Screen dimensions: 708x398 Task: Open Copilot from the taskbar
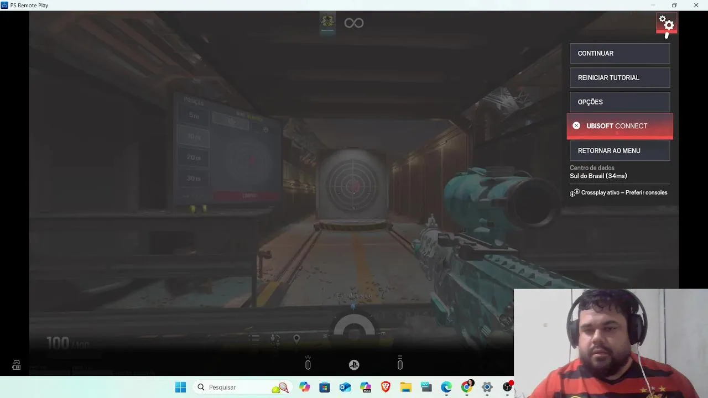(x=305, y=387)
